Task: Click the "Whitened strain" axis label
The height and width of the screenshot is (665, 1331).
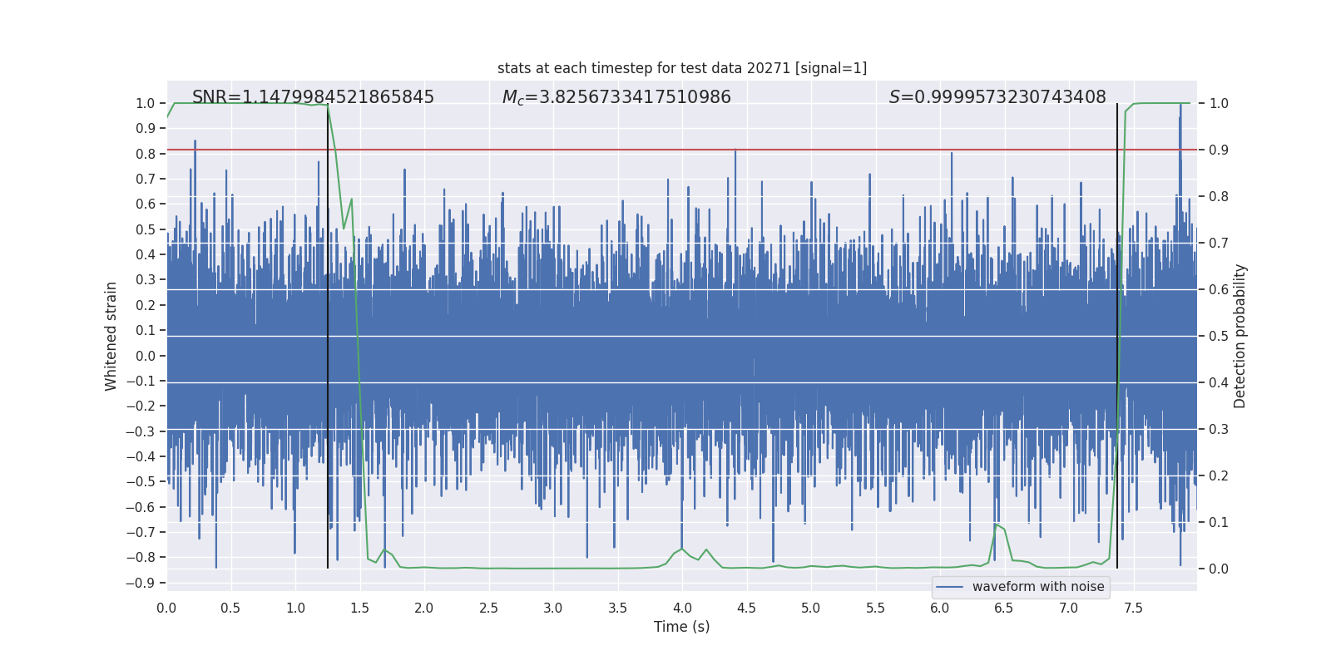Action: click(x=111, y=336)
